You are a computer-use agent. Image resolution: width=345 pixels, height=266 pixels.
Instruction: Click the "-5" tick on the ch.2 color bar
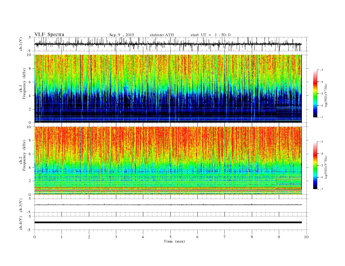[321, 166]
